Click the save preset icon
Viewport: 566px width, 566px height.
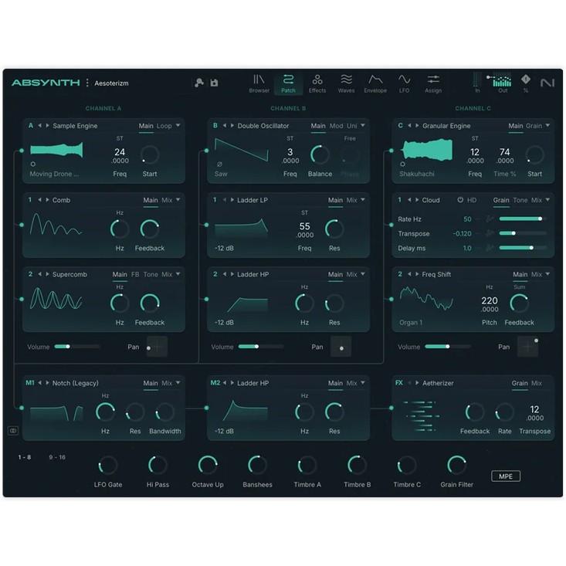pos(215,83)
